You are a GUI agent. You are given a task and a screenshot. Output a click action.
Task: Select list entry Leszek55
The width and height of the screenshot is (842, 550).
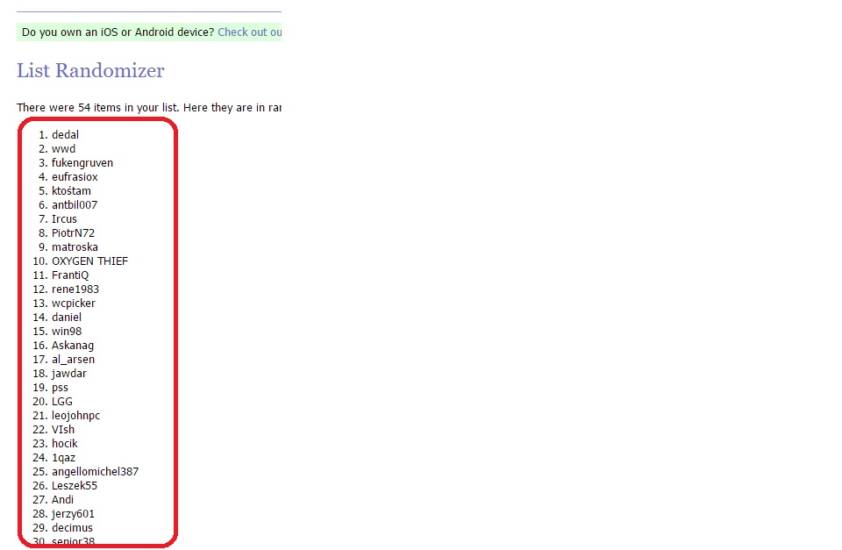click(75, 486)
